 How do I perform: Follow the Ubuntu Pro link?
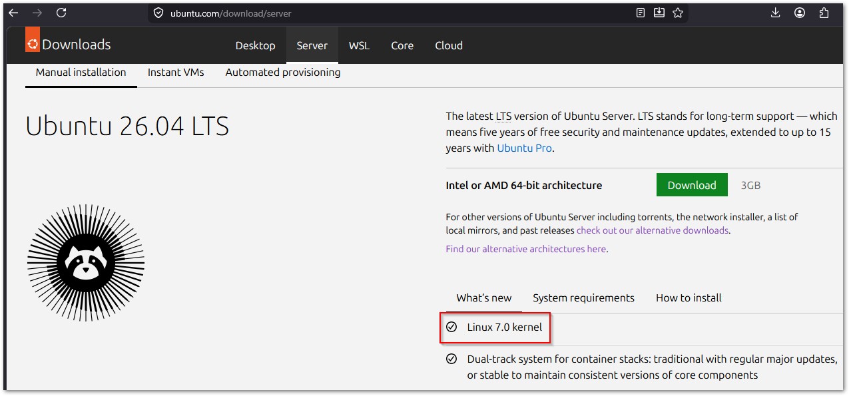[524, 148]
